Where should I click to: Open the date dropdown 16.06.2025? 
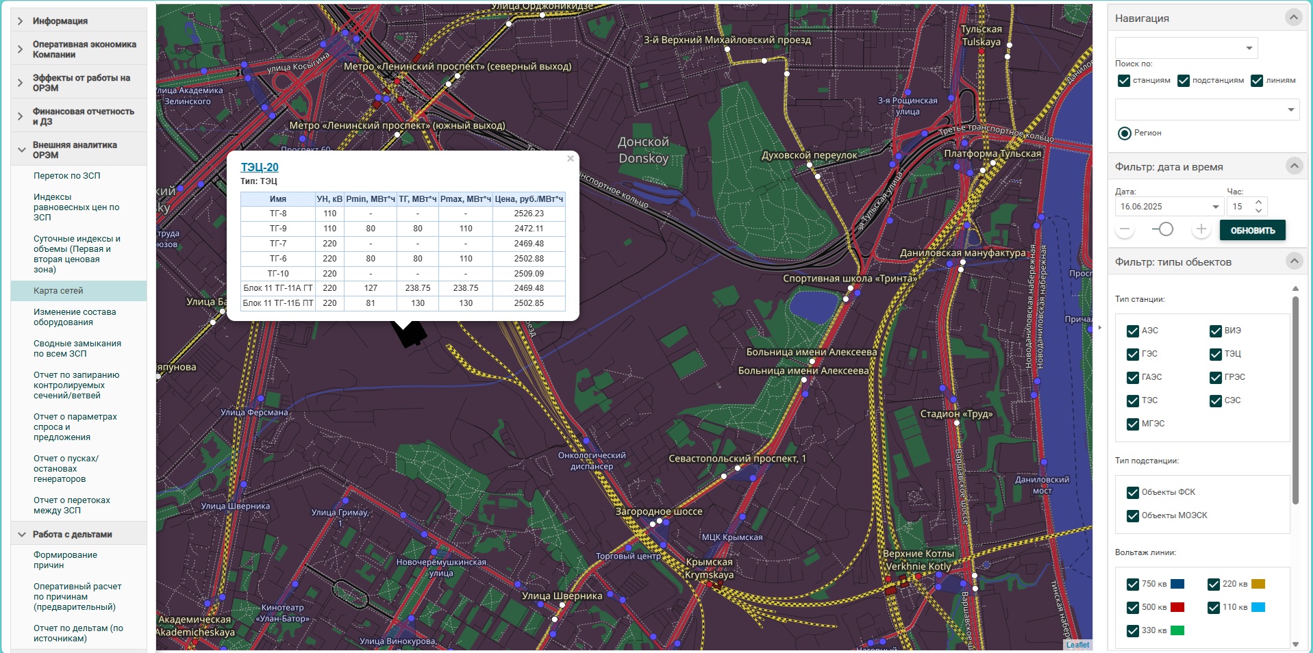(x=1216, y=207)
